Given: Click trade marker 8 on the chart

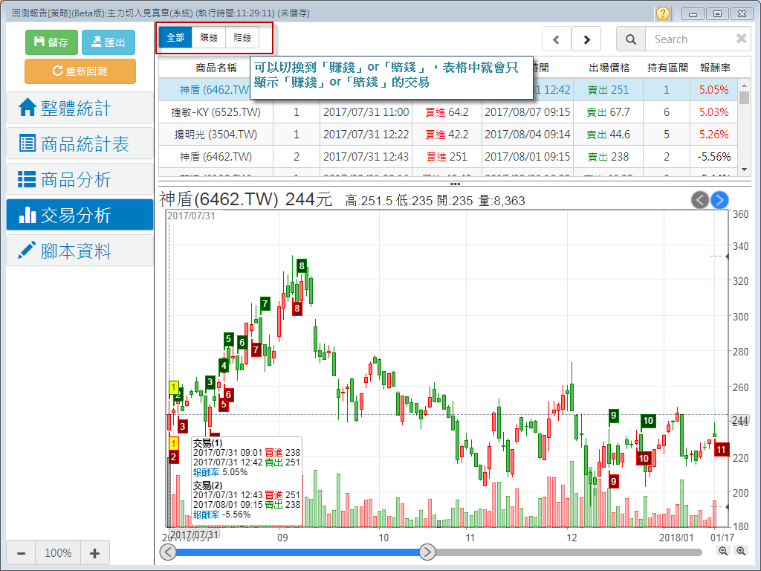Looking at the screenshot, I should point(301,265).
